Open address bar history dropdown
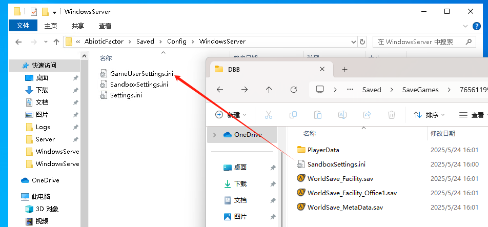The width and height of the screenshot is (488, 227). coord(354,42)
